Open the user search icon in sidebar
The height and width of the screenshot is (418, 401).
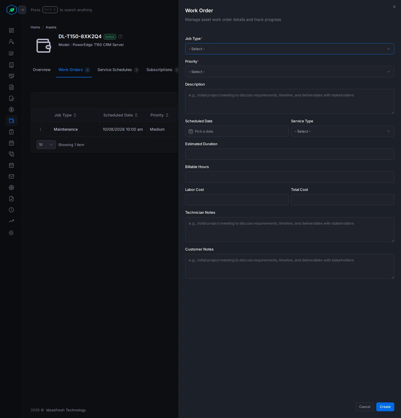pos(11,42)
